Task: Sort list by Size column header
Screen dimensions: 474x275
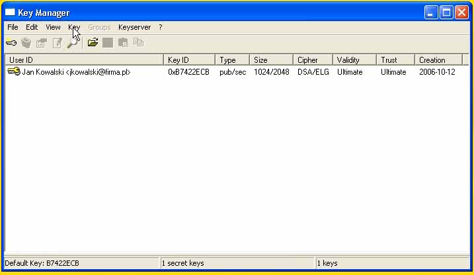Action: pyautogui.click(x=271, y=60)
